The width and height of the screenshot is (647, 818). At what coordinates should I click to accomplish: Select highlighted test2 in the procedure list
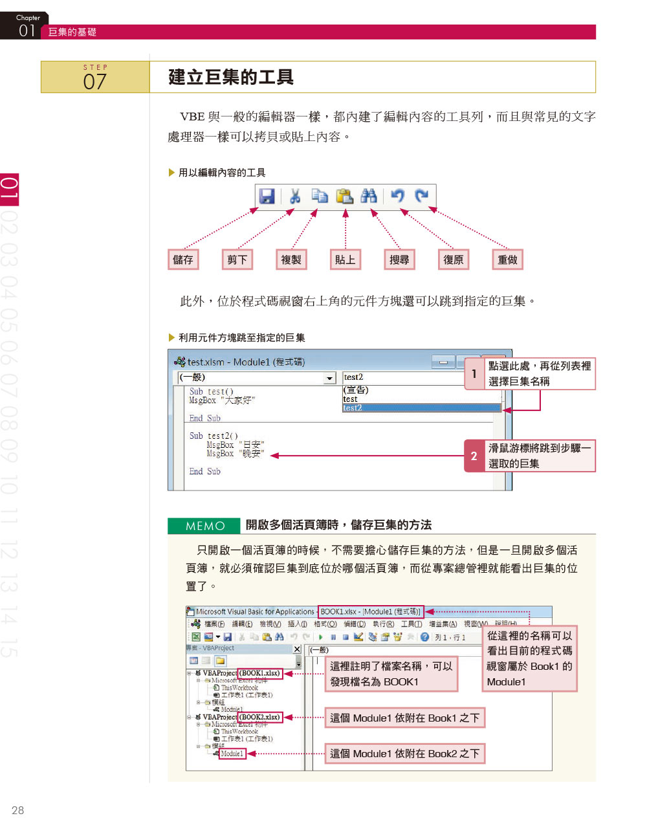[x=422, y=408]
